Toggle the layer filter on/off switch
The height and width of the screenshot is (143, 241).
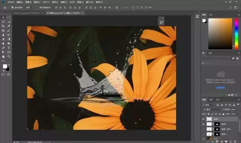(238, 105)
